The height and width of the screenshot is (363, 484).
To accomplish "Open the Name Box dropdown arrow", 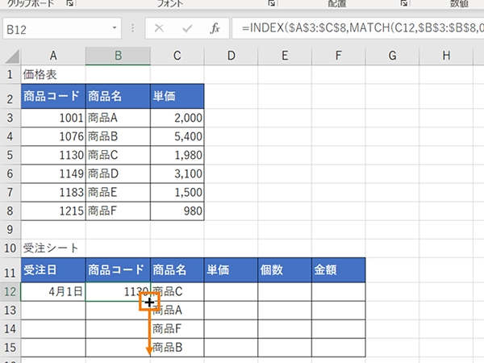I will click(115, 28).
